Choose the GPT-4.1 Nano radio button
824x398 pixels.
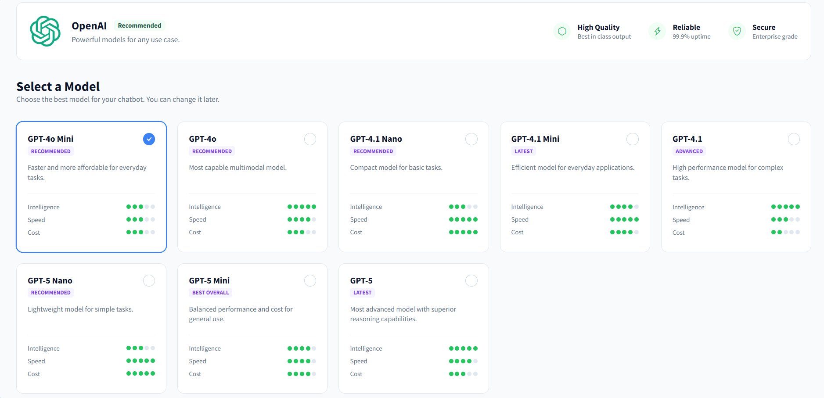pos(471,139)
